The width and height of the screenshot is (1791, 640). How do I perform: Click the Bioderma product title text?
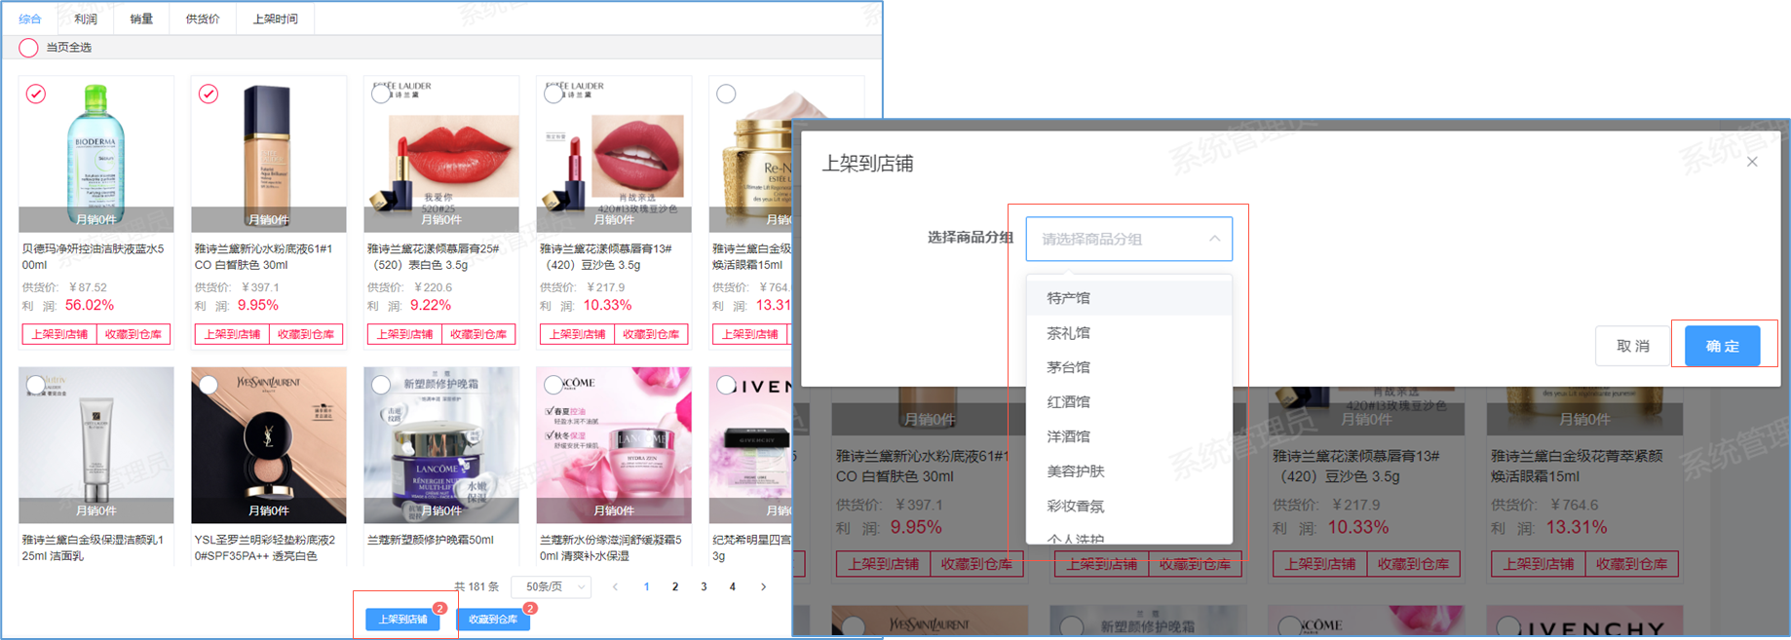click(94, 256)
